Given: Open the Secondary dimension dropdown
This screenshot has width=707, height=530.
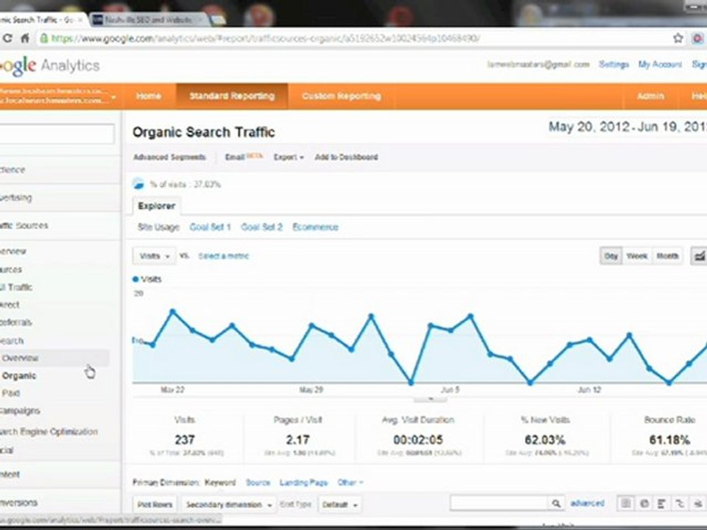Looking at the screenshot, I should pyautogui.click(x=228, y=505).
